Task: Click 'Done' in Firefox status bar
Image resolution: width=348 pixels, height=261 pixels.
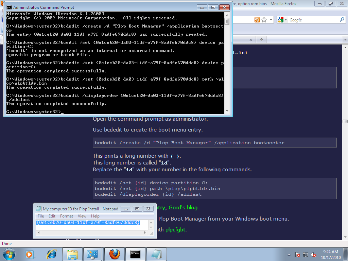Action: pos(7,243)
